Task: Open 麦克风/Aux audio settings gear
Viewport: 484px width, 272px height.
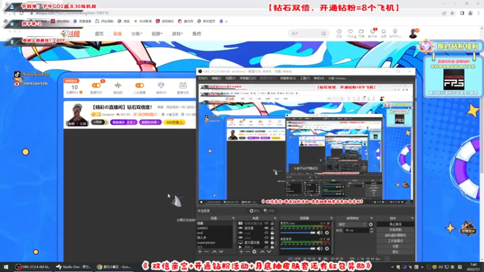Action: click(x=327, y=233)
